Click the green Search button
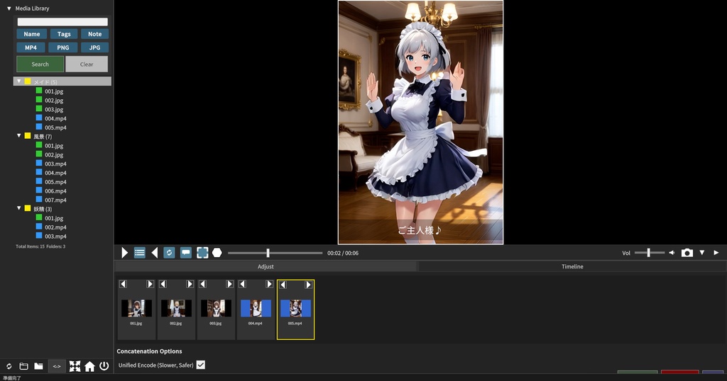Viewport: 727px width, 381px height. (x=40, y=64)
